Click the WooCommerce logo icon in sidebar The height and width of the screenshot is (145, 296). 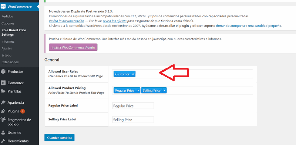click(3, 7)
